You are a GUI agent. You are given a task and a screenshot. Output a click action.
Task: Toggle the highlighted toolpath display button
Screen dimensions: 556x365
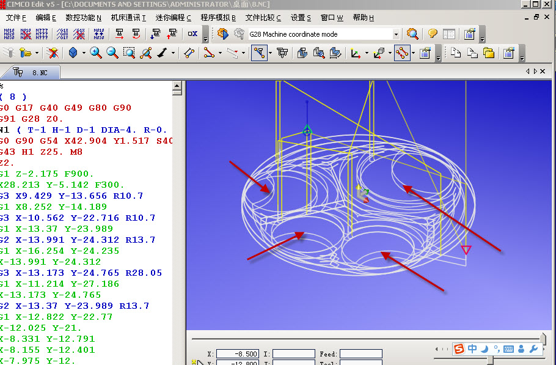259,53
